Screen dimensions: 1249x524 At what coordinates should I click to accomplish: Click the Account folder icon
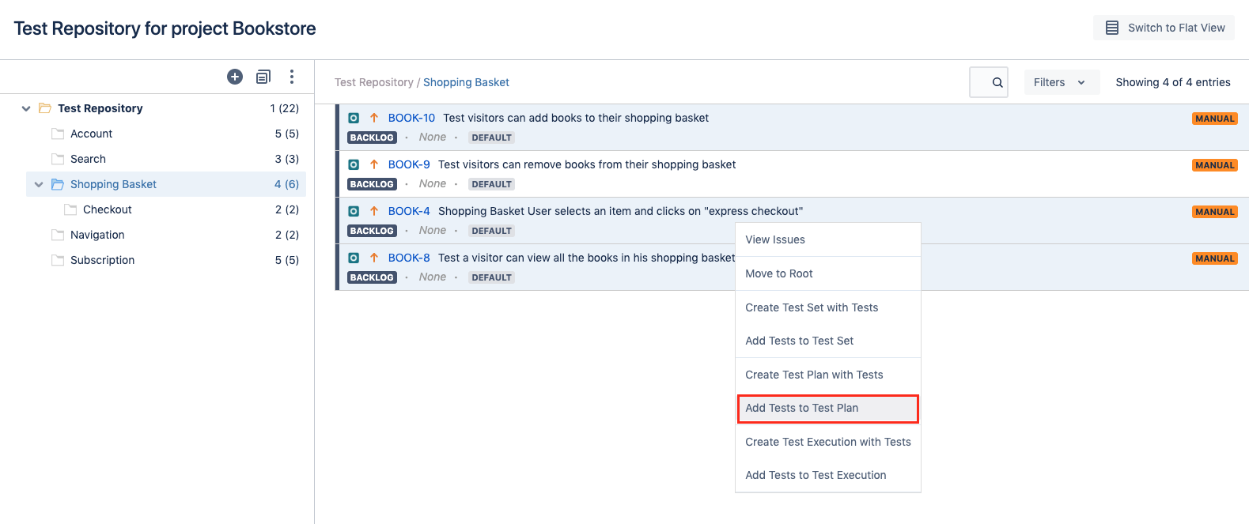pyautogui.click(x=58, y=134)
